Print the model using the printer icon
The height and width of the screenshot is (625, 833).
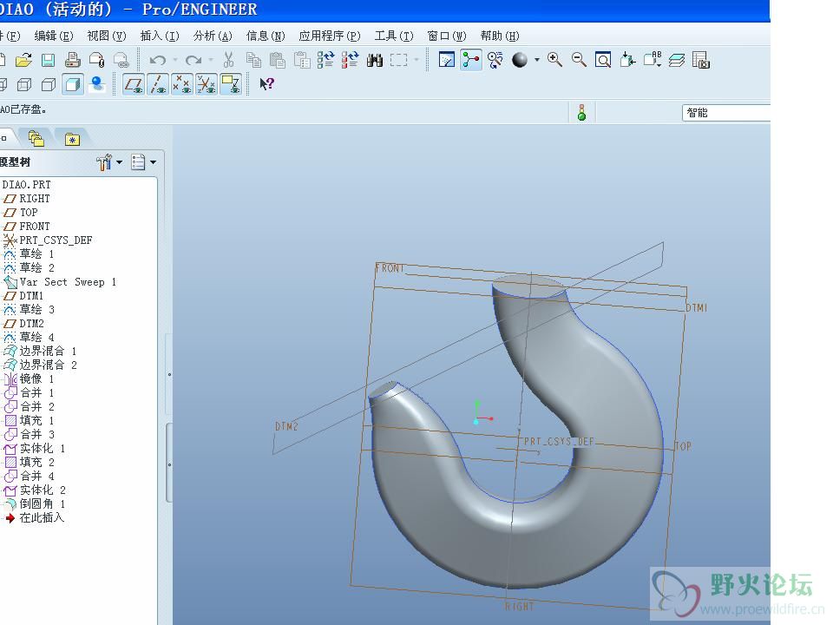point(72,60)
